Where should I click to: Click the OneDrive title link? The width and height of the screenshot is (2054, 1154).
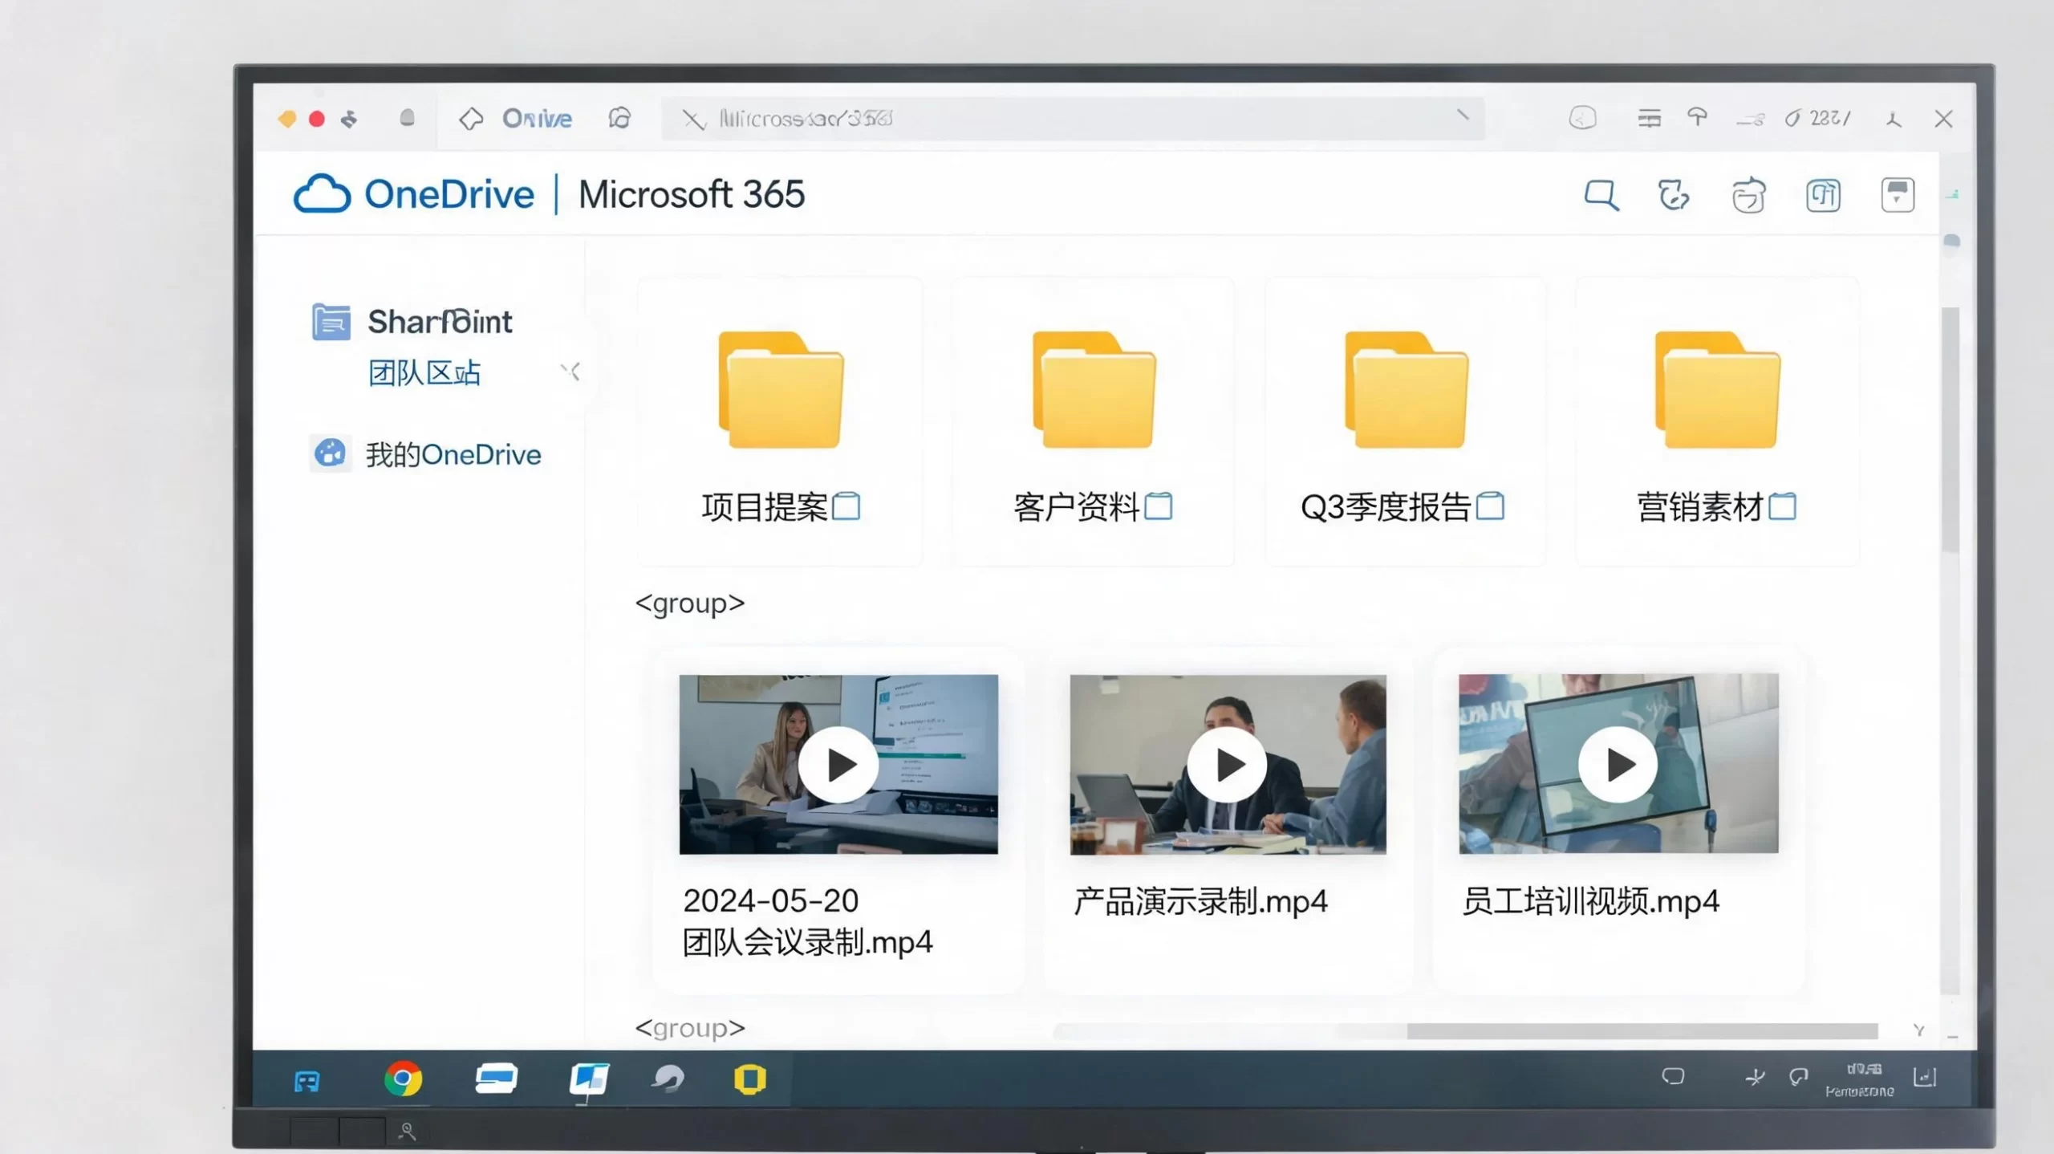tap(449, 194)
